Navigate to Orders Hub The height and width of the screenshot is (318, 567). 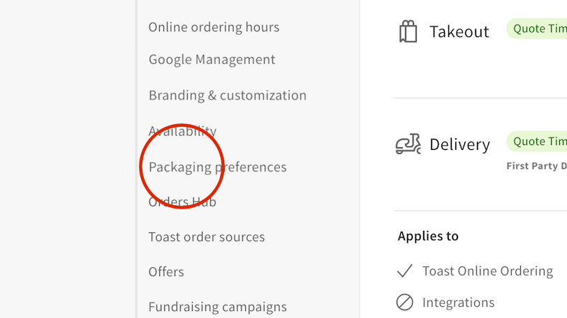[x=182, y=202]
